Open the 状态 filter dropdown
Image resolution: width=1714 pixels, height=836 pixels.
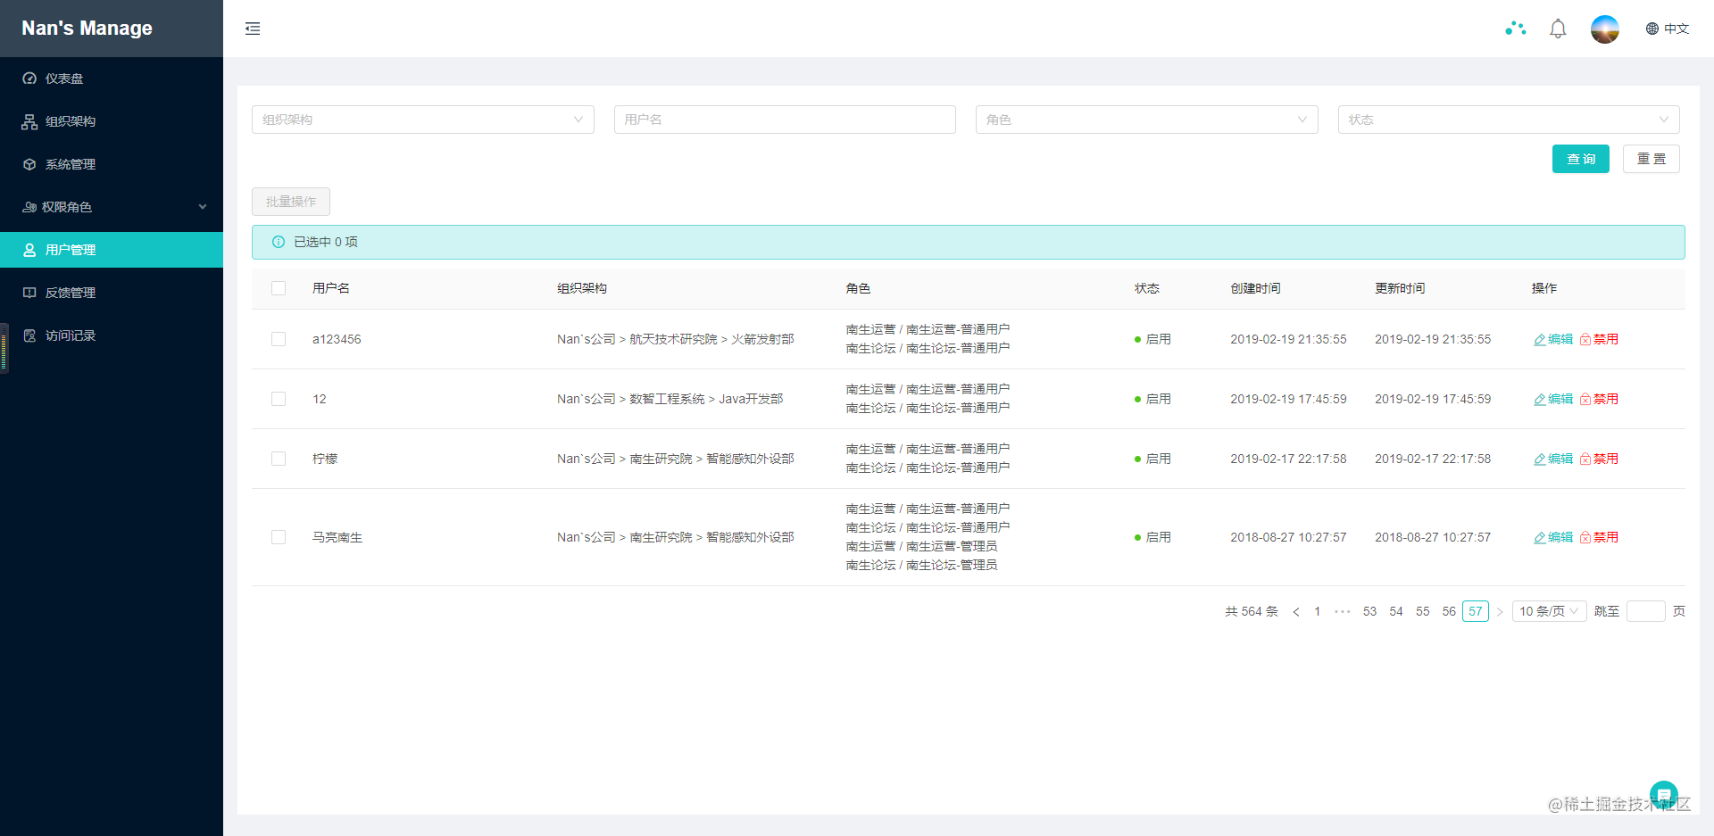click(1508, 119)
